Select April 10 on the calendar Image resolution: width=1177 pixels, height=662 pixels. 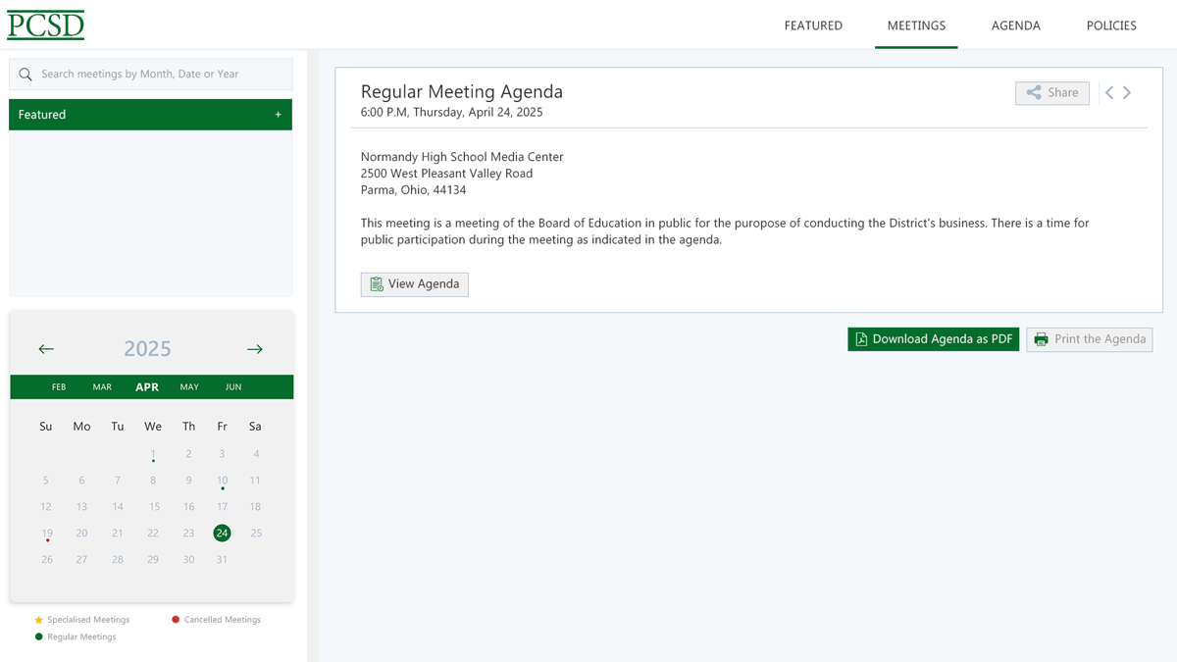pos(222,481)
